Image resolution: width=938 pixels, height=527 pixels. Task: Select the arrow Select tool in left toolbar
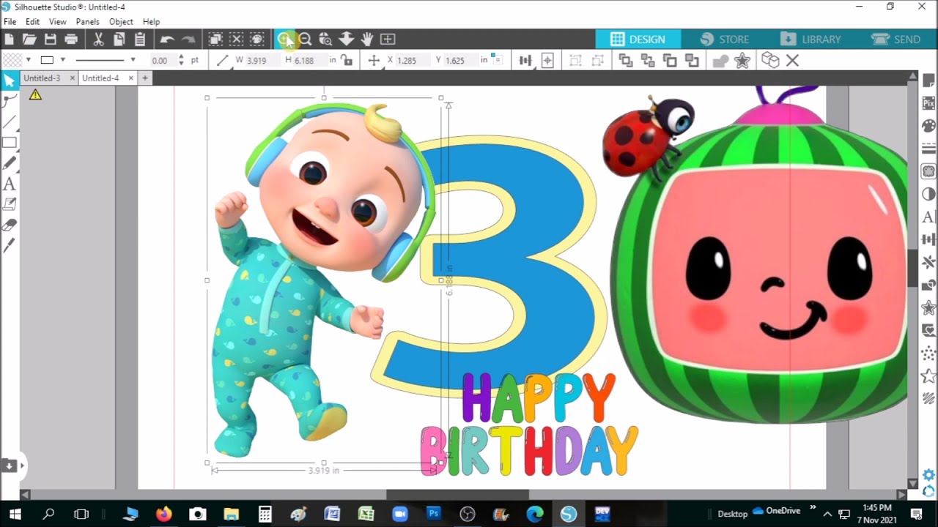point(10,81)
